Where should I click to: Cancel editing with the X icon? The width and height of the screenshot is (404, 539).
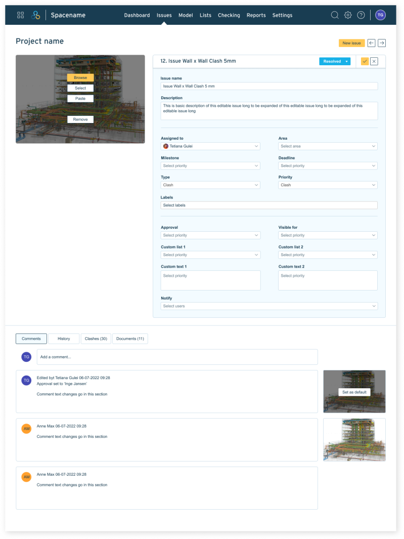click(374, 61)
